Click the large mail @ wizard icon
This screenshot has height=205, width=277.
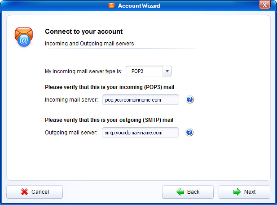pos(24,37)
